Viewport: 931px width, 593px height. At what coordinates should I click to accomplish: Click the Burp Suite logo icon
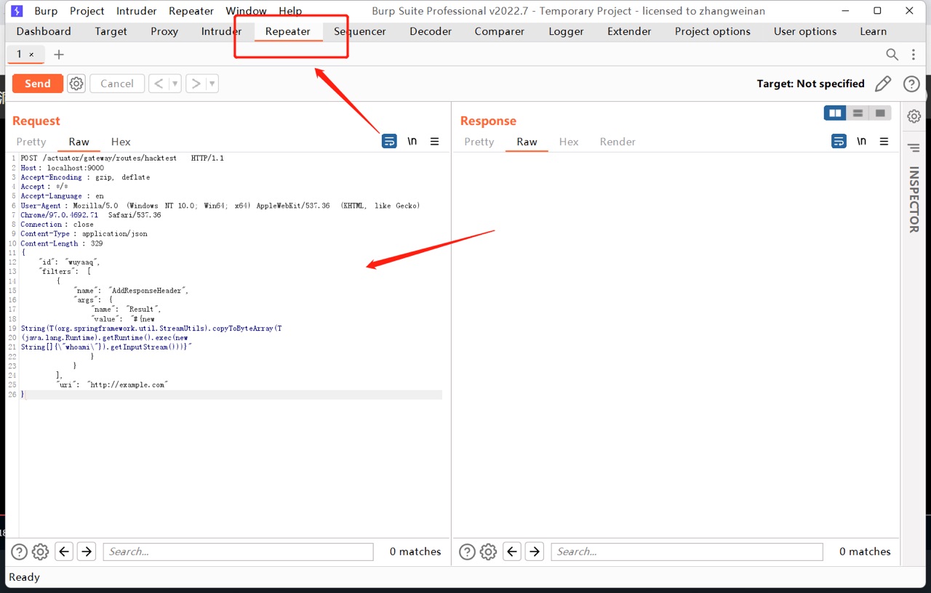point(17,11)
